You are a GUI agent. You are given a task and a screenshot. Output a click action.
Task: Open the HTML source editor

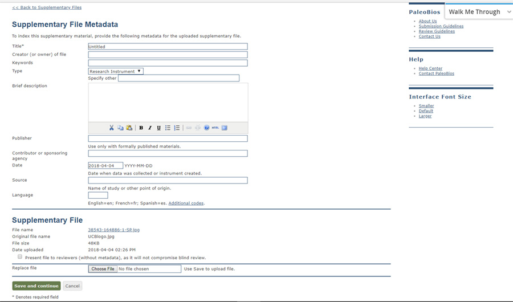pos(215,128)
